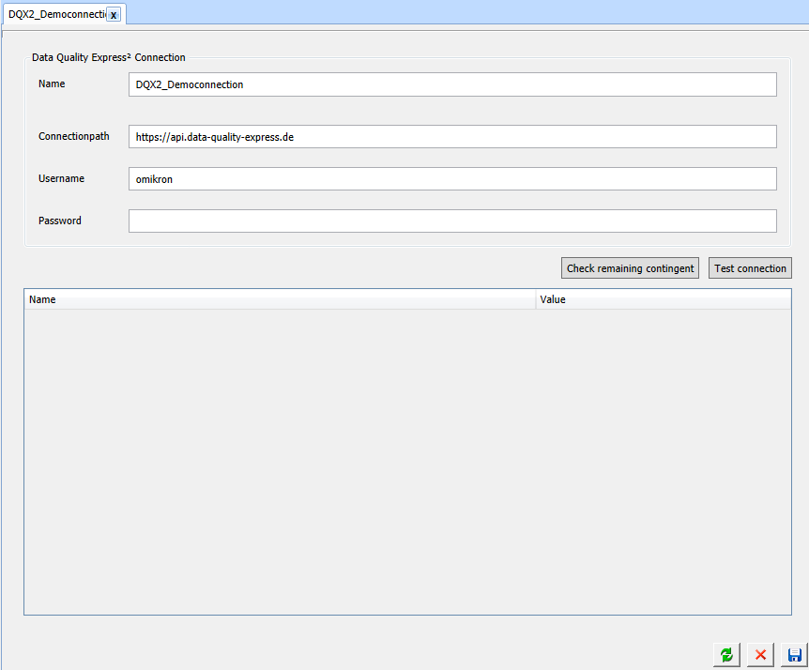Click the Value column header
This screenshot has width=809, height=670.
[664, 299]
